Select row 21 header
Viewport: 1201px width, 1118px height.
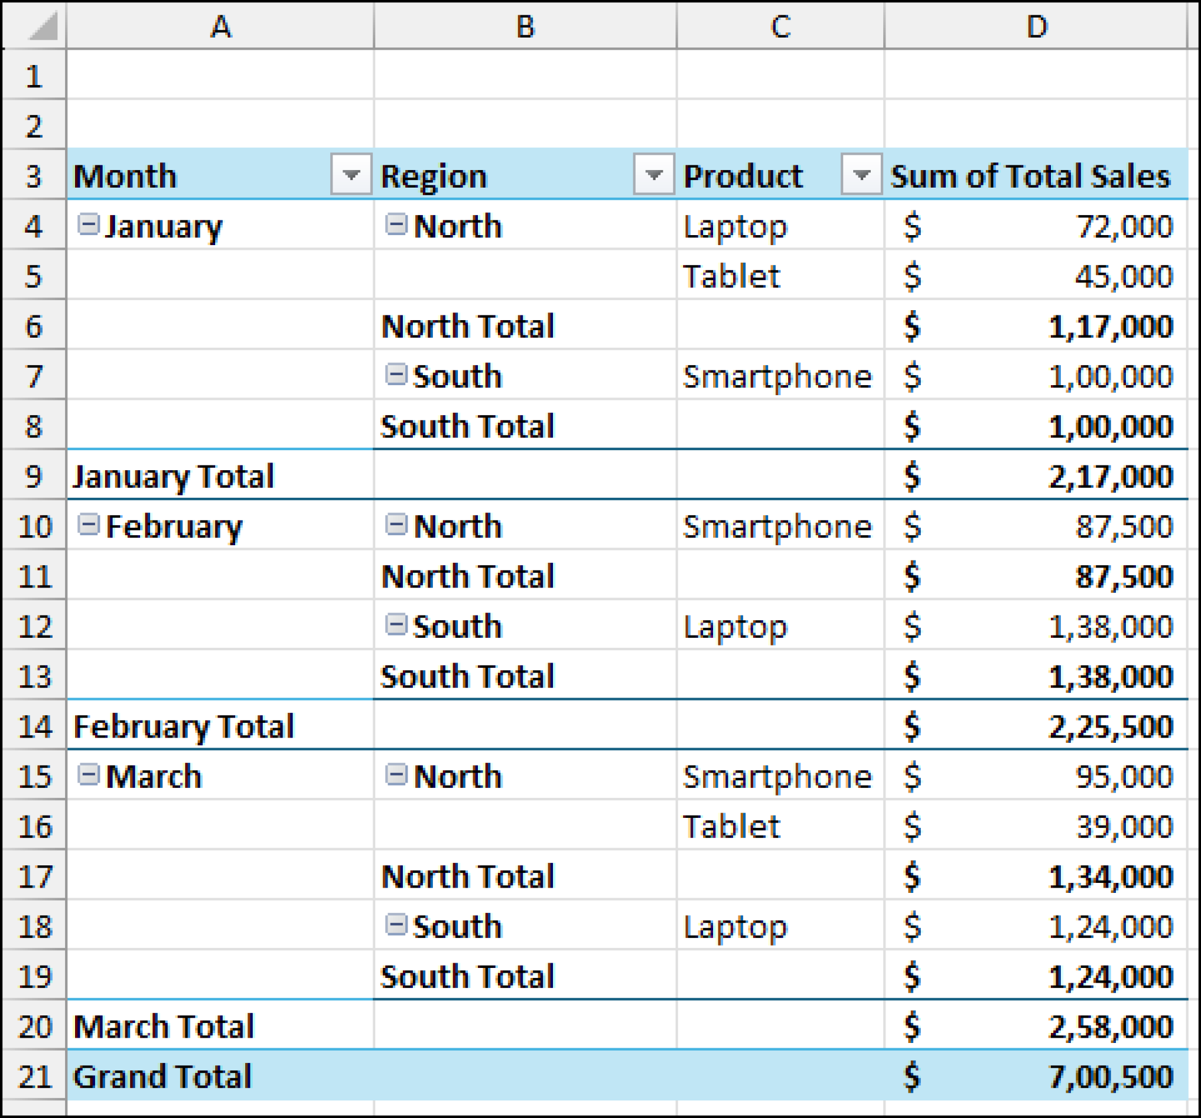click(x=34, y=1076)
